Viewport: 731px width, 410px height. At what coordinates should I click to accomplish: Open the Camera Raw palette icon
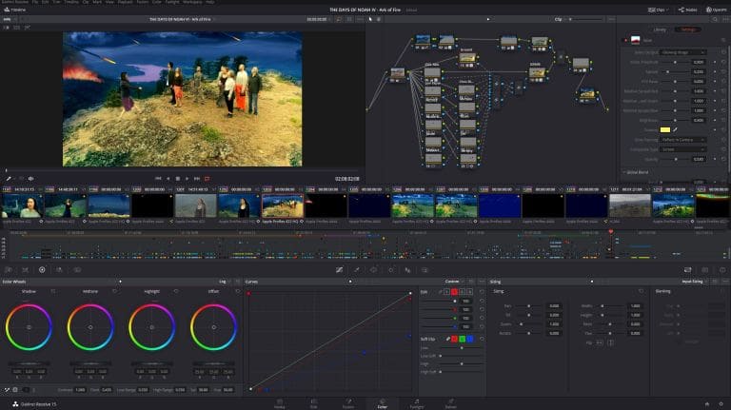pos(9,270)
